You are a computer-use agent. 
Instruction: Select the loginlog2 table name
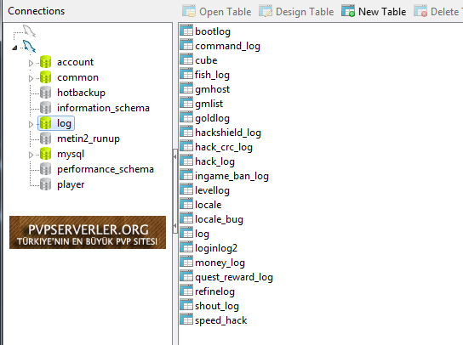tap(216, 248)
